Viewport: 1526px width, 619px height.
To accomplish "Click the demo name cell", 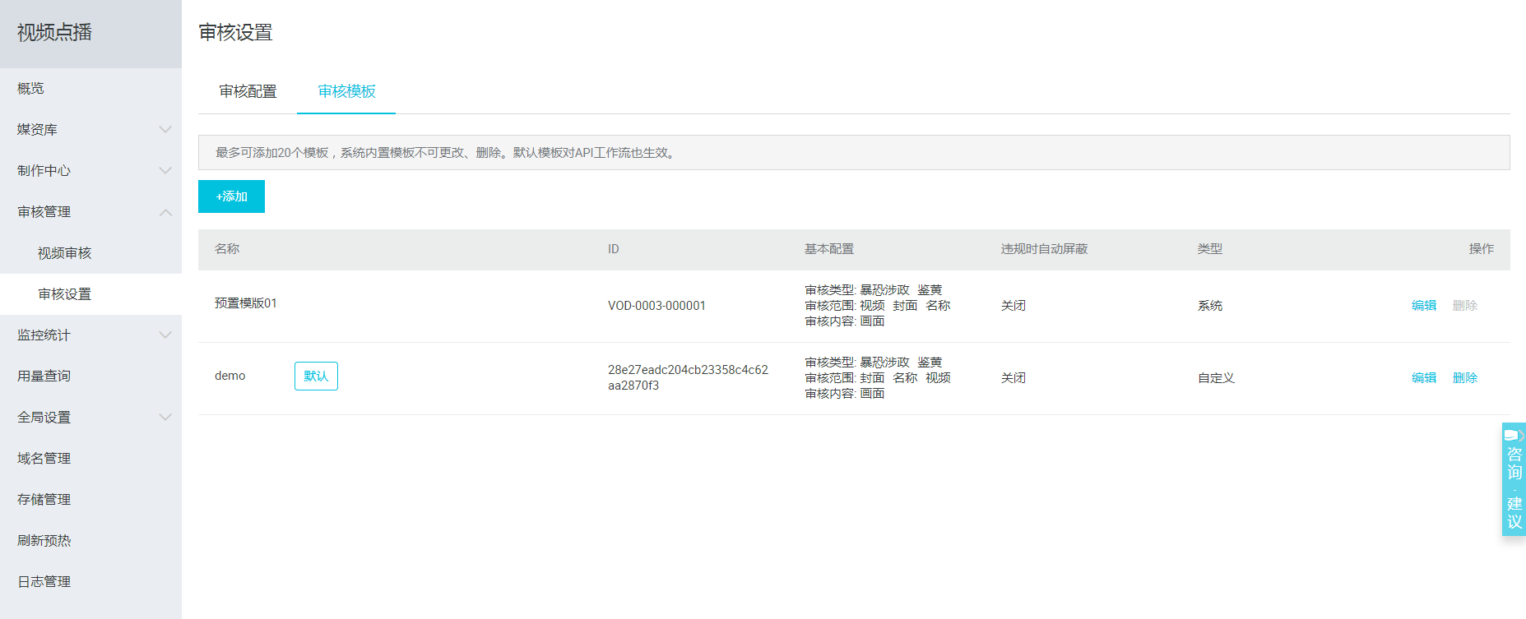I will coord(230,376).
